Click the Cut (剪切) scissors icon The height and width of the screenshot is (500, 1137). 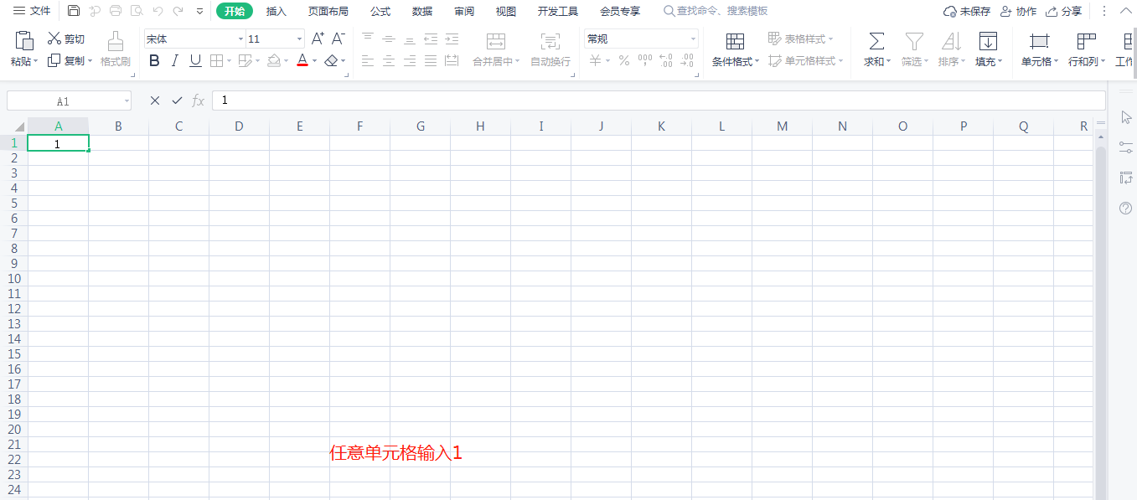54,39
